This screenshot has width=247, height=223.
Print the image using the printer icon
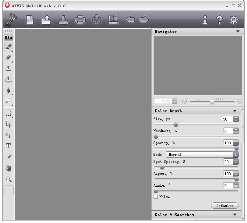click(x=80, y=20)
